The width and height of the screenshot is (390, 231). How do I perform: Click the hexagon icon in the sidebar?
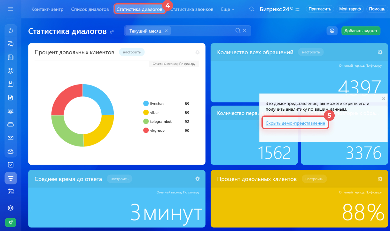tap(11, 71)
